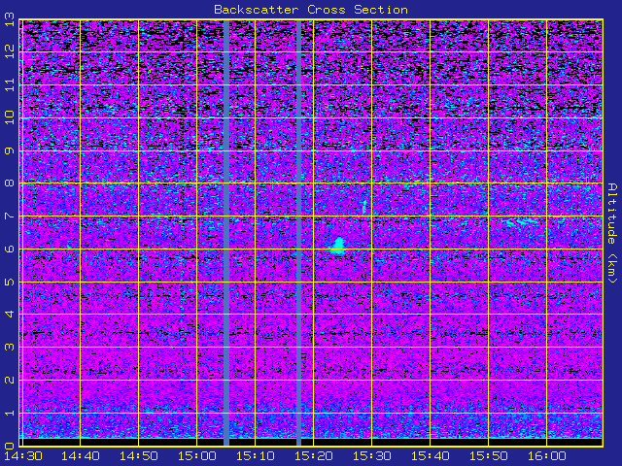
Task: Click the altitude label 1
Action: (10, 413)
